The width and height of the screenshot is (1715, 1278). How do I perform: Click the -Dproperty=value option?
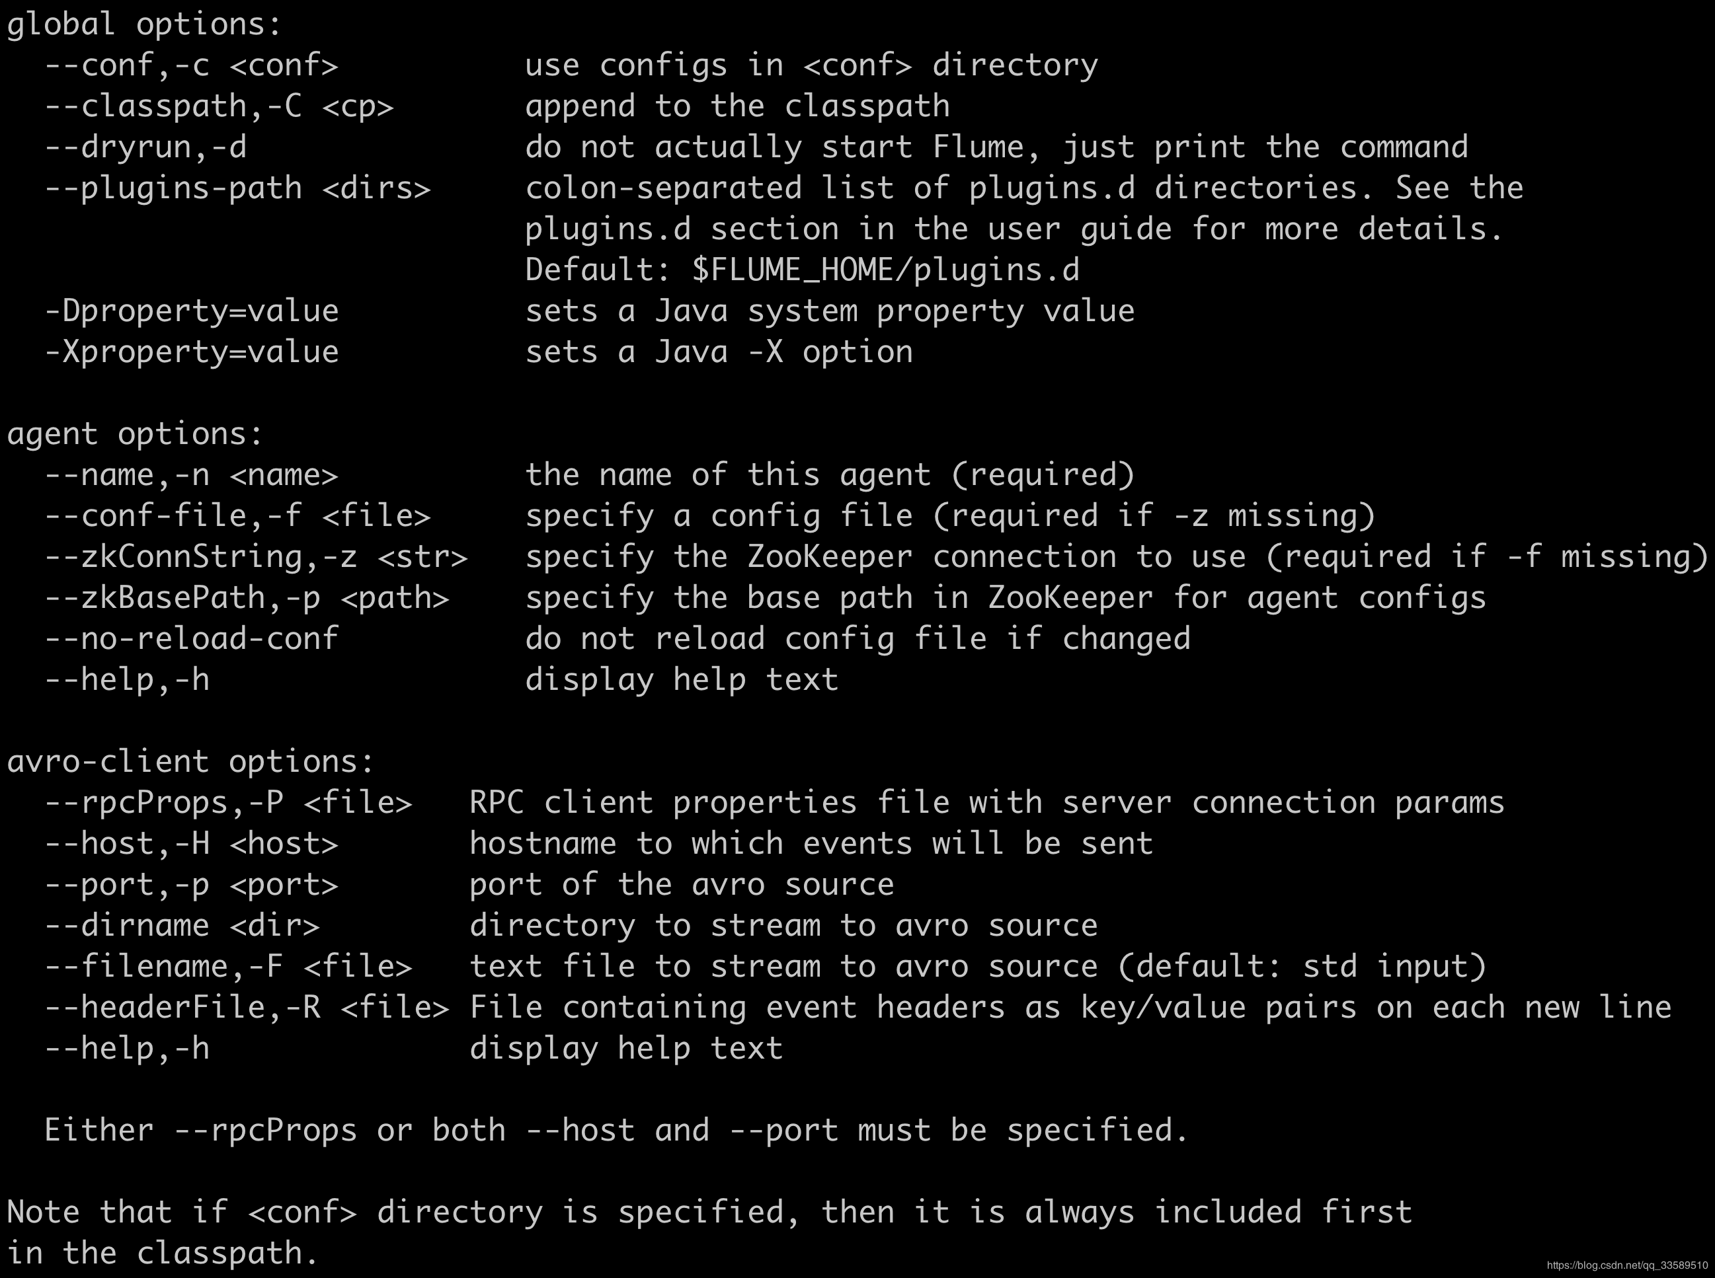191,311
